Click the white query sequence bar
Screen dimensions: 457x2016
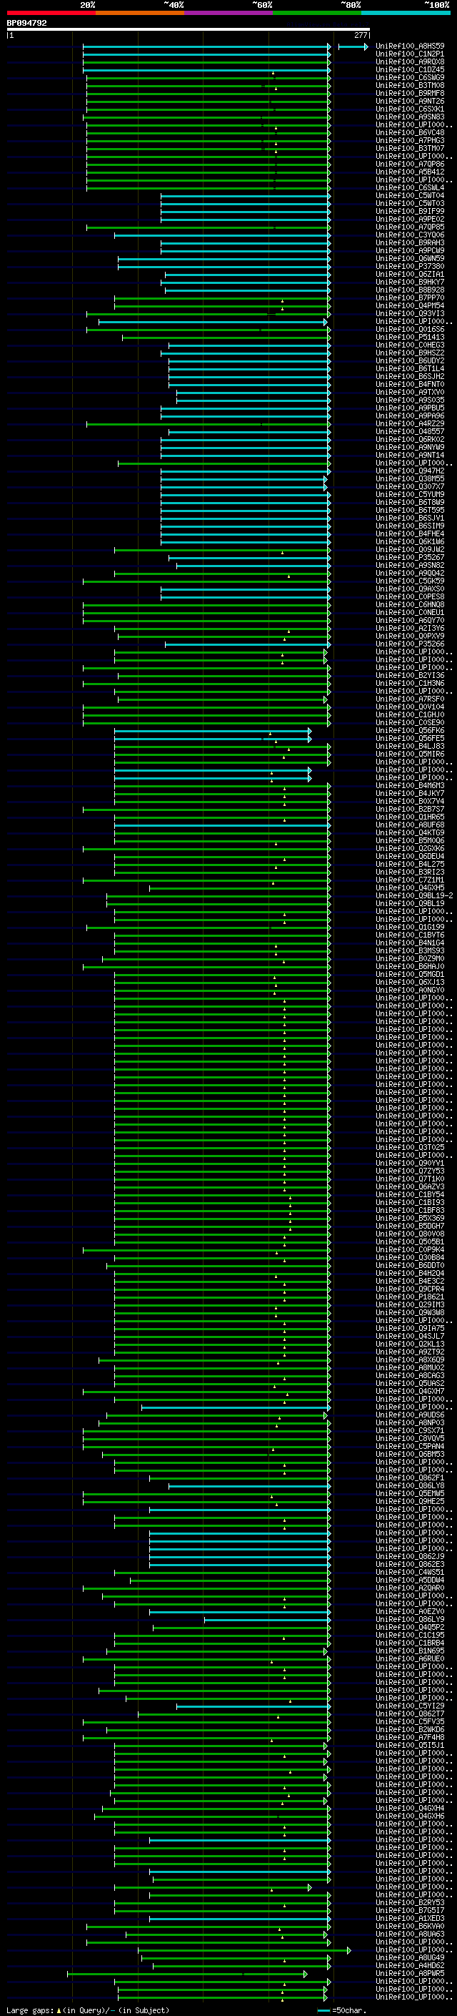click(189, 30)
